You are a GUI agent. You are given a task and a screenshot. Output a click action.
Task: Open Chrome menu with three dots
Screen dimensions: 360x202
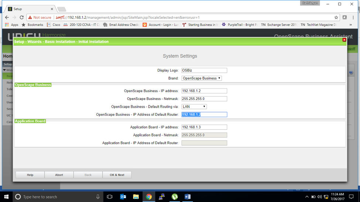(353, 17)
